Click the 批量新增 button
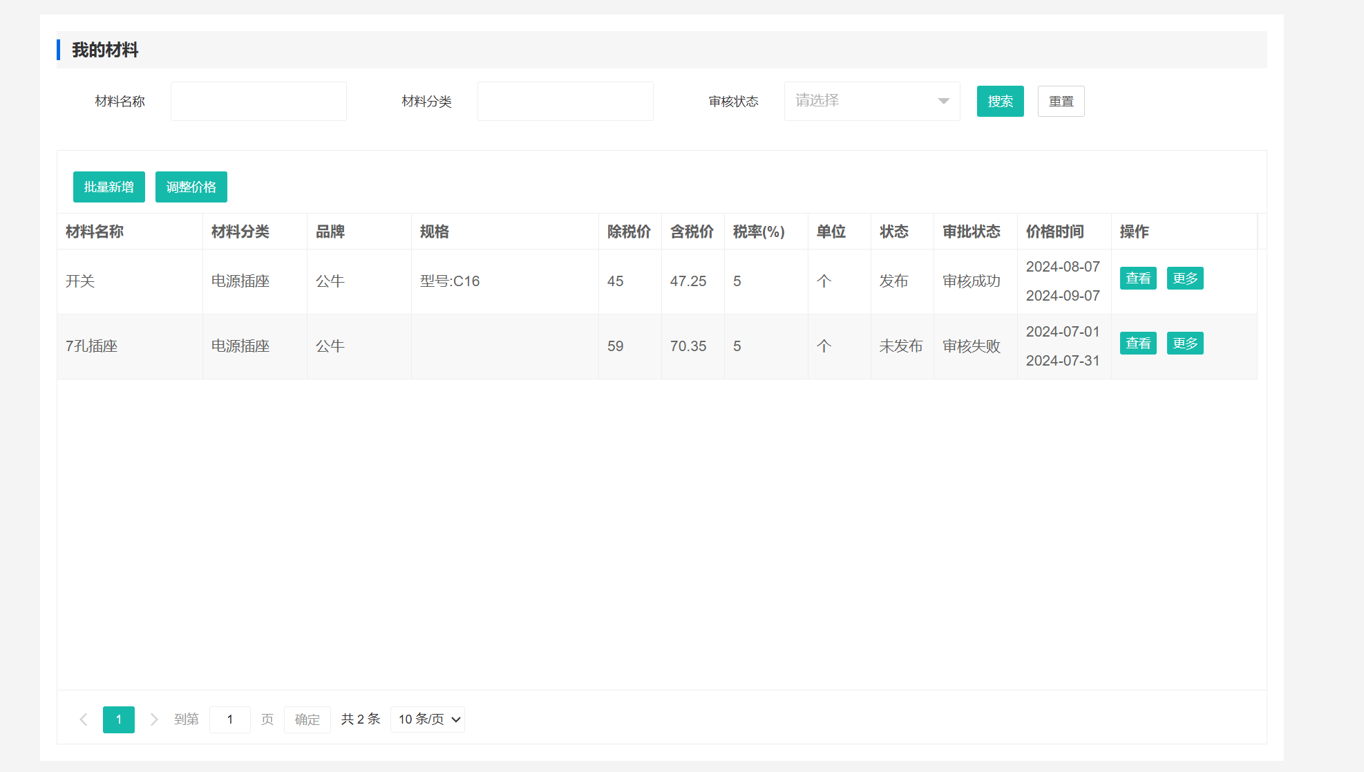This screenshot has height=772, width=1364. [109, 187]
